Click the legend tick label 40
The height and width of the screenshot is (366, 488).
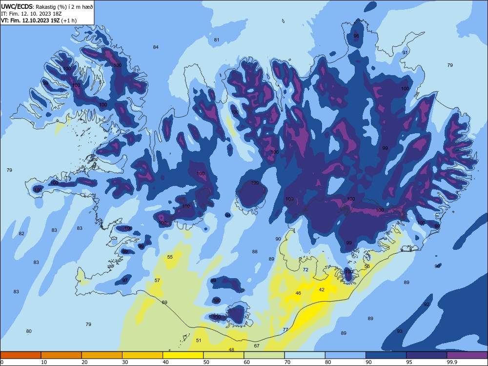coord(165,362)
